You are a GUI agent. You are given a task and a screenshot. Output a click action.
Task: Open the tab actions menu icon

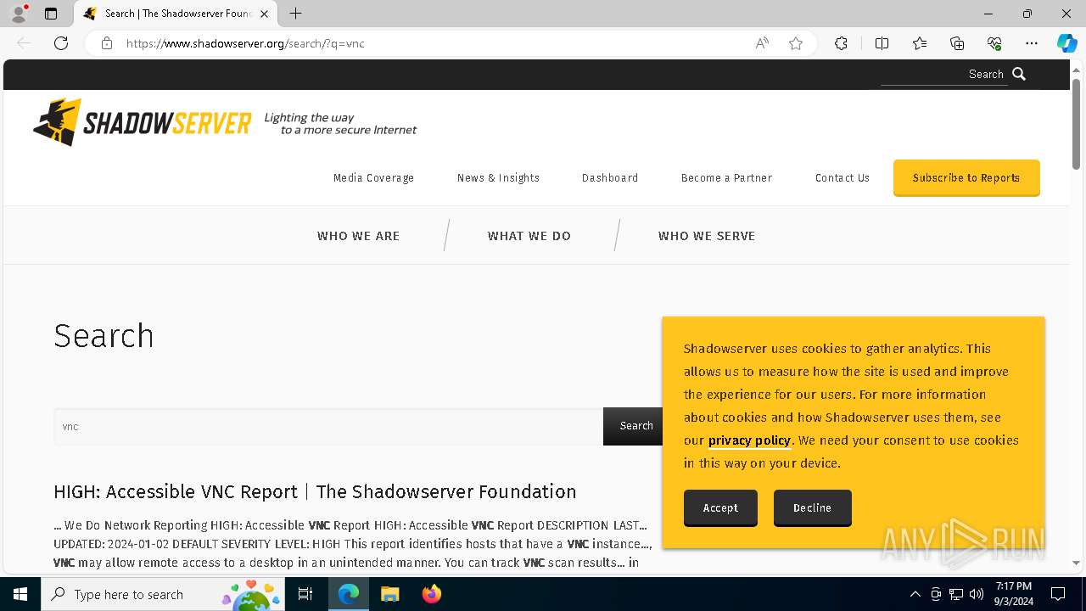[x=51, y=14]
